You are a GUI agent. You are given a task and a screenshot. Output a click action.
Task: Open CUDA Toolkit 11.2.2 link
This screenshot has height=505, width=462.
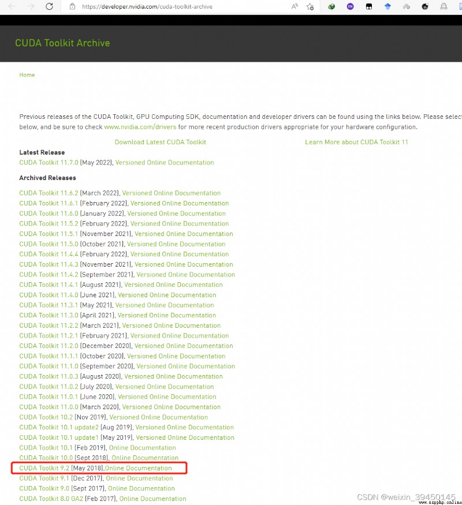coord(49,326)
